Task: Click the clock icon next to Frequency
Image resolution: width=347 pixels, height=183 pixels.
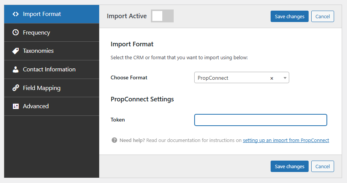Action: [16, 33]
